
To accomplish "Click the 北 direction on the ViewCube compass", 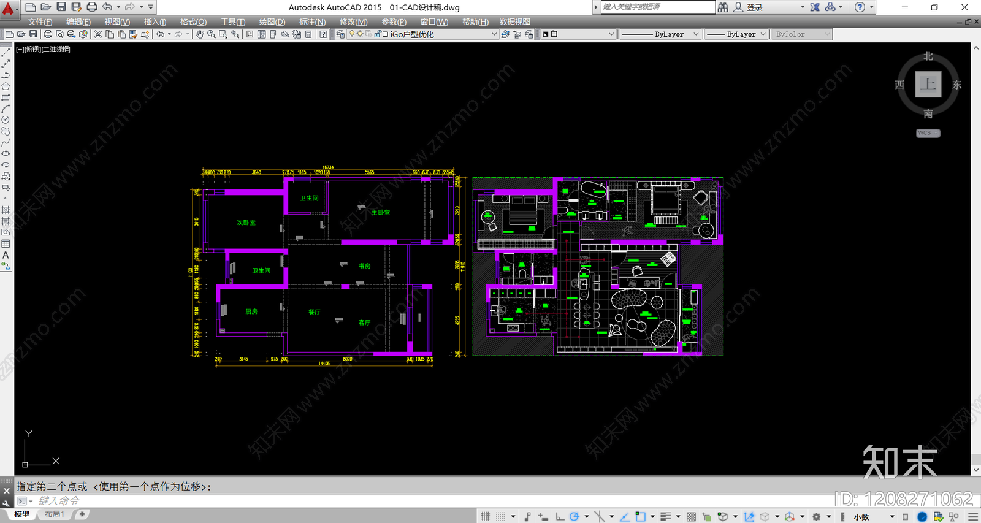I will [928, 56].
